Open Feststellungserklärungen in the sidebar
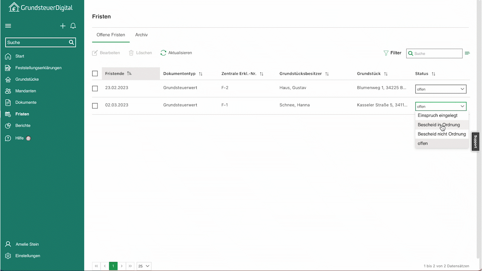Image resolution: width=482 pixels, height=271 pixels. pyautogui.click(x=38, y=68)
